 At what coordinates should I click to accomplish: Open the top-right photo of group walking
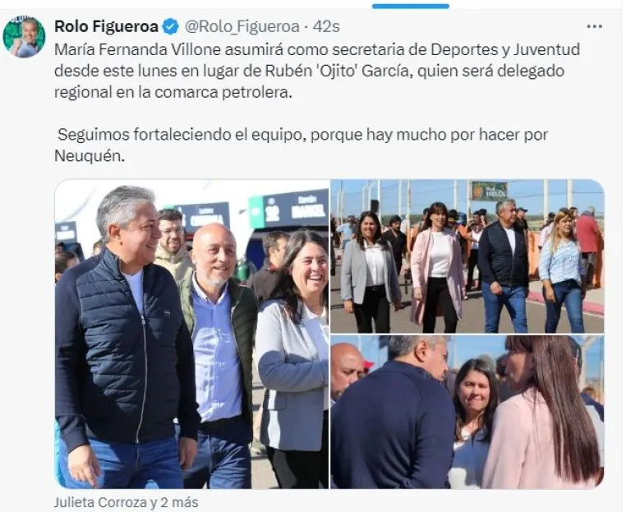coord(467,256)
